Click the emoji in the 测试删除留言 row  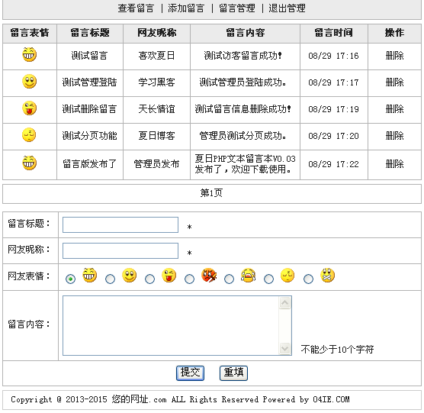(29, 108)
